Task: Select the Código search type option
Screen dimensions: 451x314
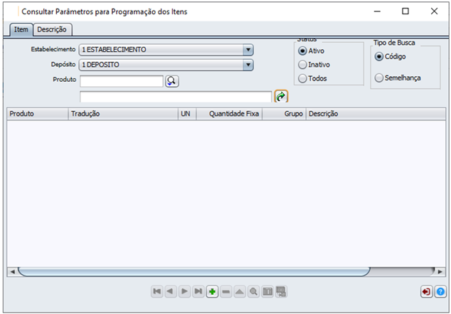Action: tap(379, 56)
